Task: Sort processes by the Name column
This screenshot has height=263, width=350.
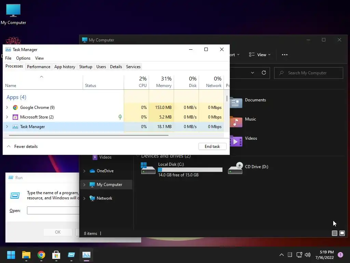Action: coord(43,82)
